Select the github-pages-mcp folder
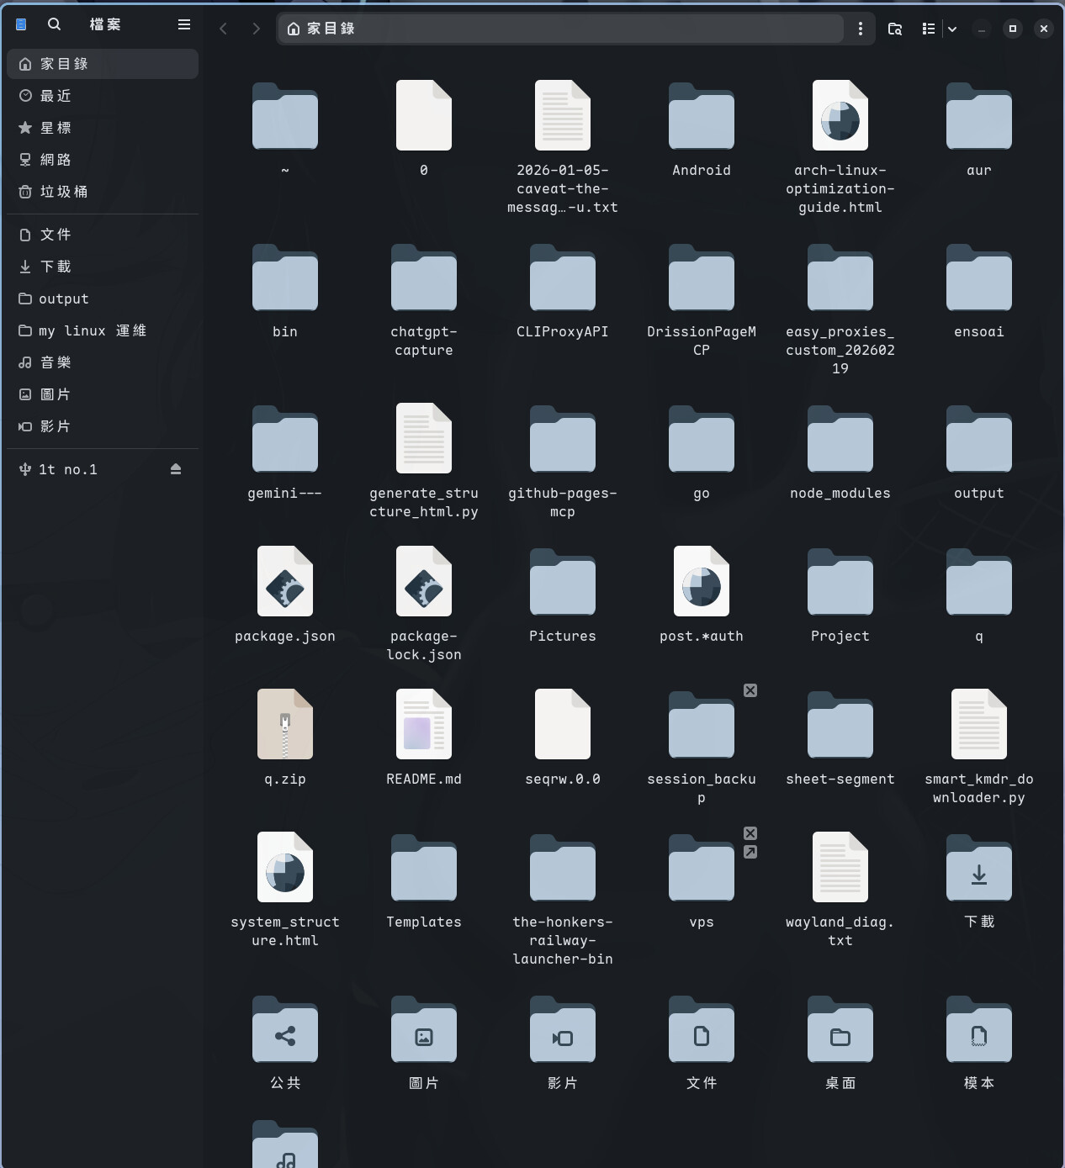The height and width of the screenshot is (1168, 1065). (563, 439)
